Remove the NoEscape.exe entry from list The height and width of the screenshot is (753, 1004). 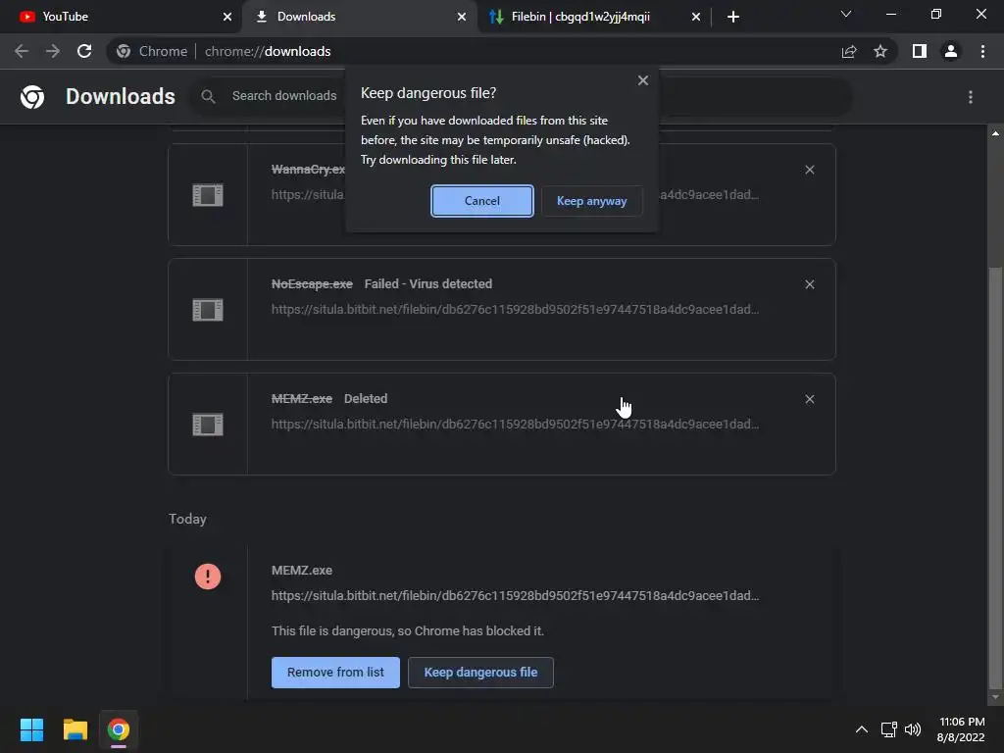809,284
